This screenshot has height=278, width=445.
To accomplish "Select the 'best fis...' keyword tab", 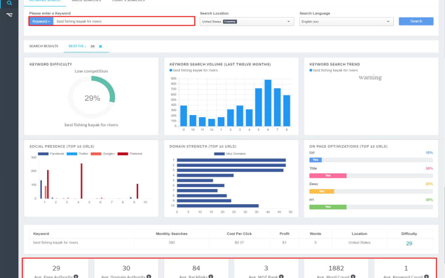I will coord(77,46).
